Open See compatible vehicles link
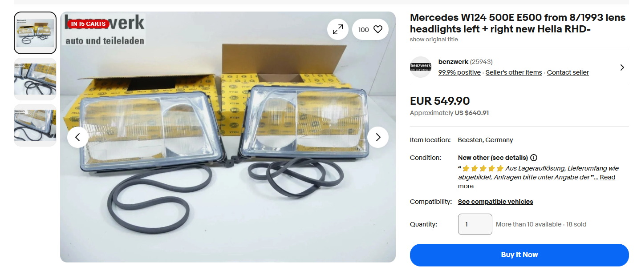This screenshot has width=637, height=270. 495,202
